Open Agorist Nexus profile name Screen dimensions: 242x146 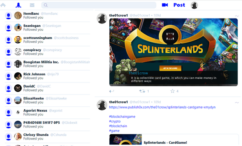35,110
